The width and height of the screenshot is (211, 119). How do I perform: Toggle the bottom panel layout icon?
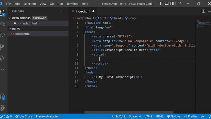click(x=166, y=4)
